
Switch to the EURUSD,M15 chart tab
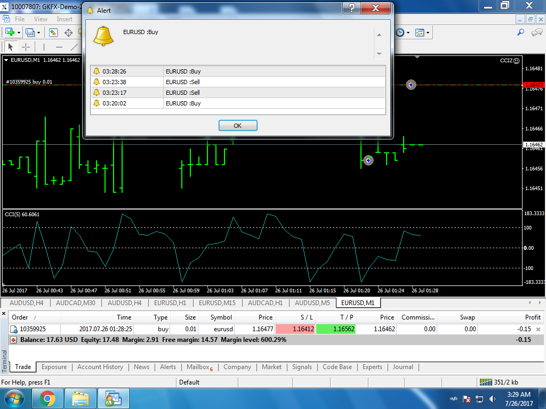click(218, 303)
